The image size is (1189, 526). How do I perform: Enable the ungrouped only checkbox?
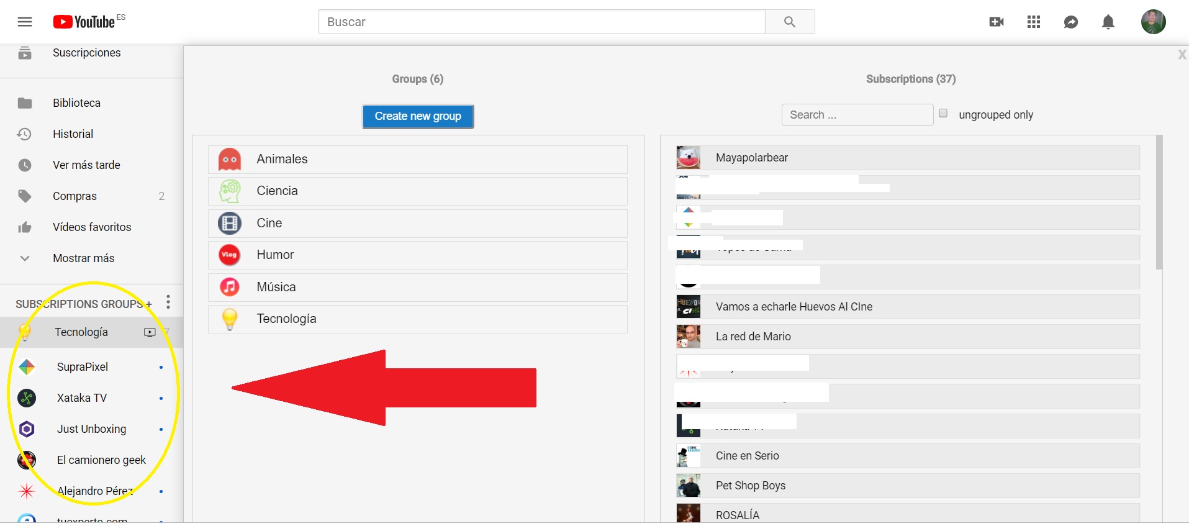pos(943,114)
